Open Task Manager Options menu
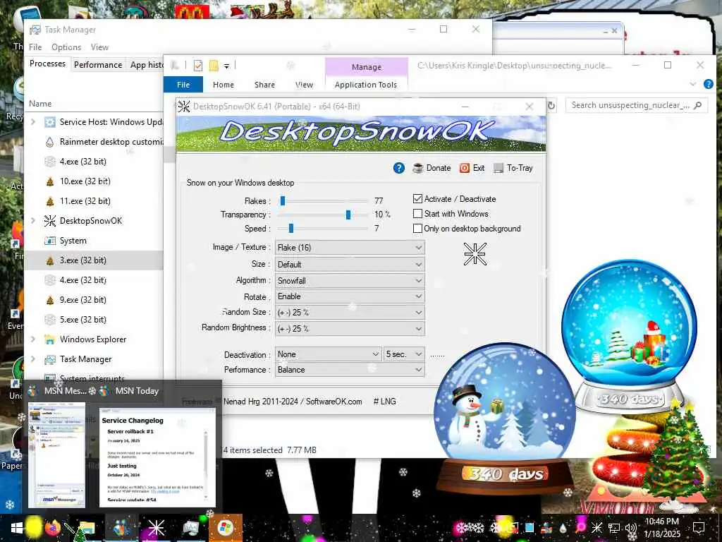722x542 pixels. pos(66,47)
